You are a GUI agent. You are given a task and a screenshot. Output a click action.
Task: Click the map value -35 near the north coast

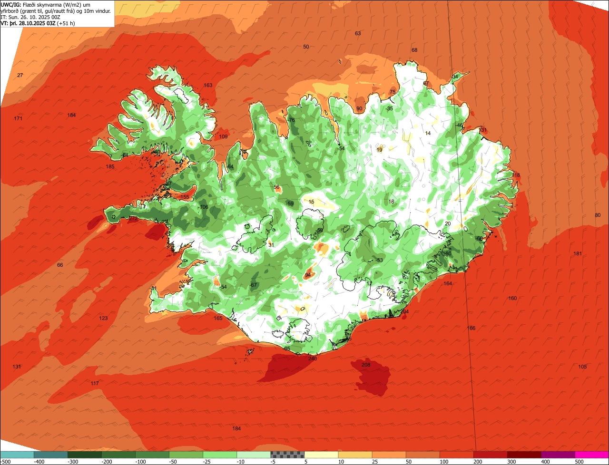389,108
